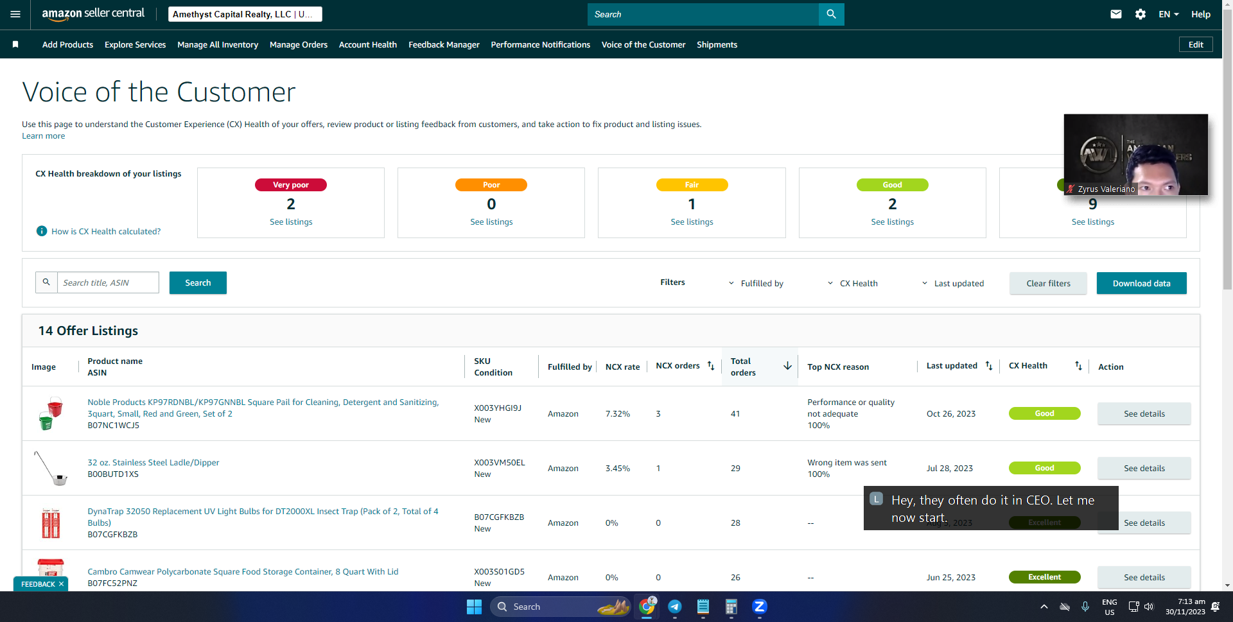The width and height of the screenshot is (1233, 622).
Task: Open the Fulfilled by filter dropdown
Action: click(756, 283)
